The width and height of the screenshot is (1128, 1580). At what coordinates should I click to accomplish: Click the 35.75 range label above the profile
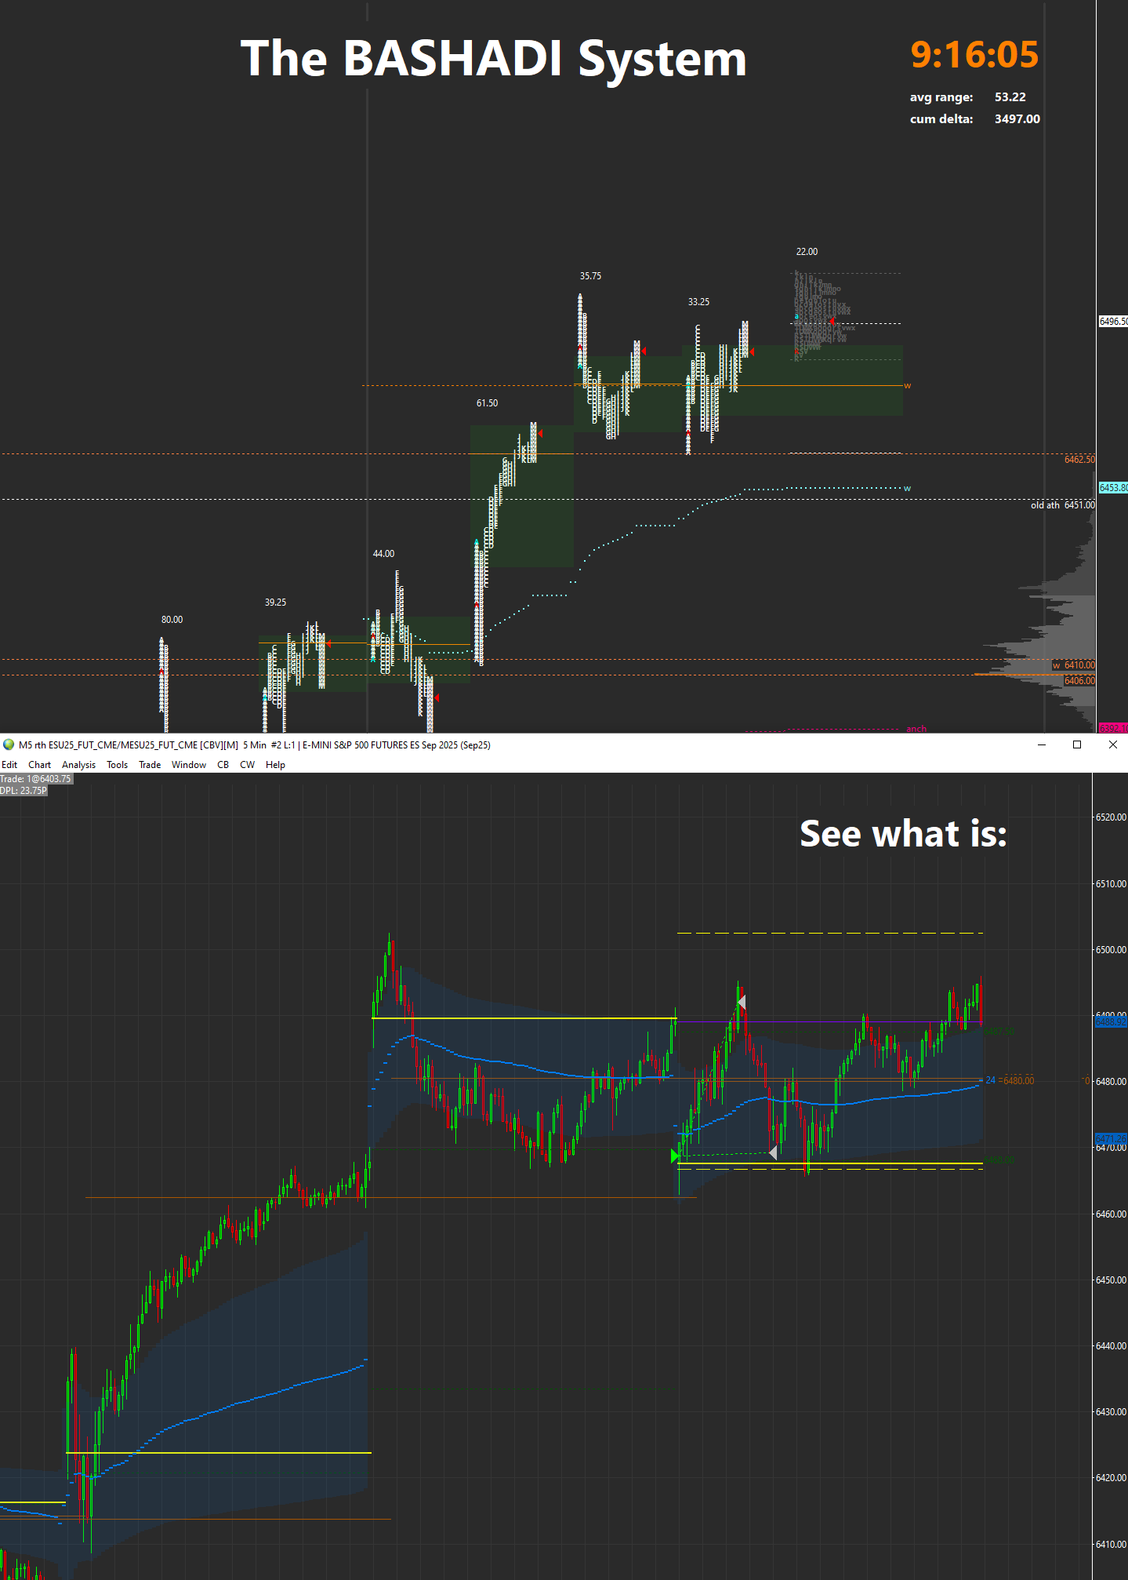591,276
